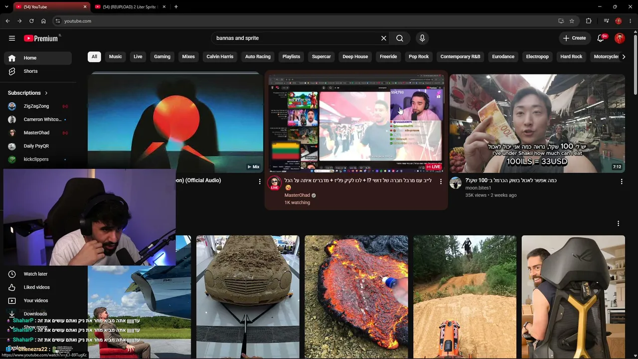This screenshot has width=638, height=359.
Task: Open kickclippers subscription
Action: pyautogui.click(x=38, y=160)
